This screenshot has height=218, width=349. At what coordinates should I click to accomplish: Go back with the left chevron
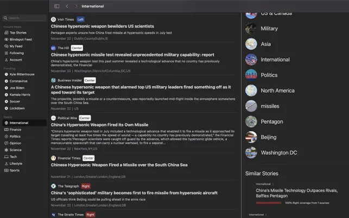coord(67,6)
